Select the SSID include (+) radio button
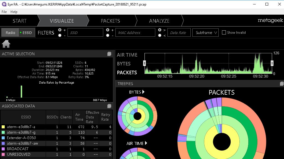284x159 pixels. [60, 30]
